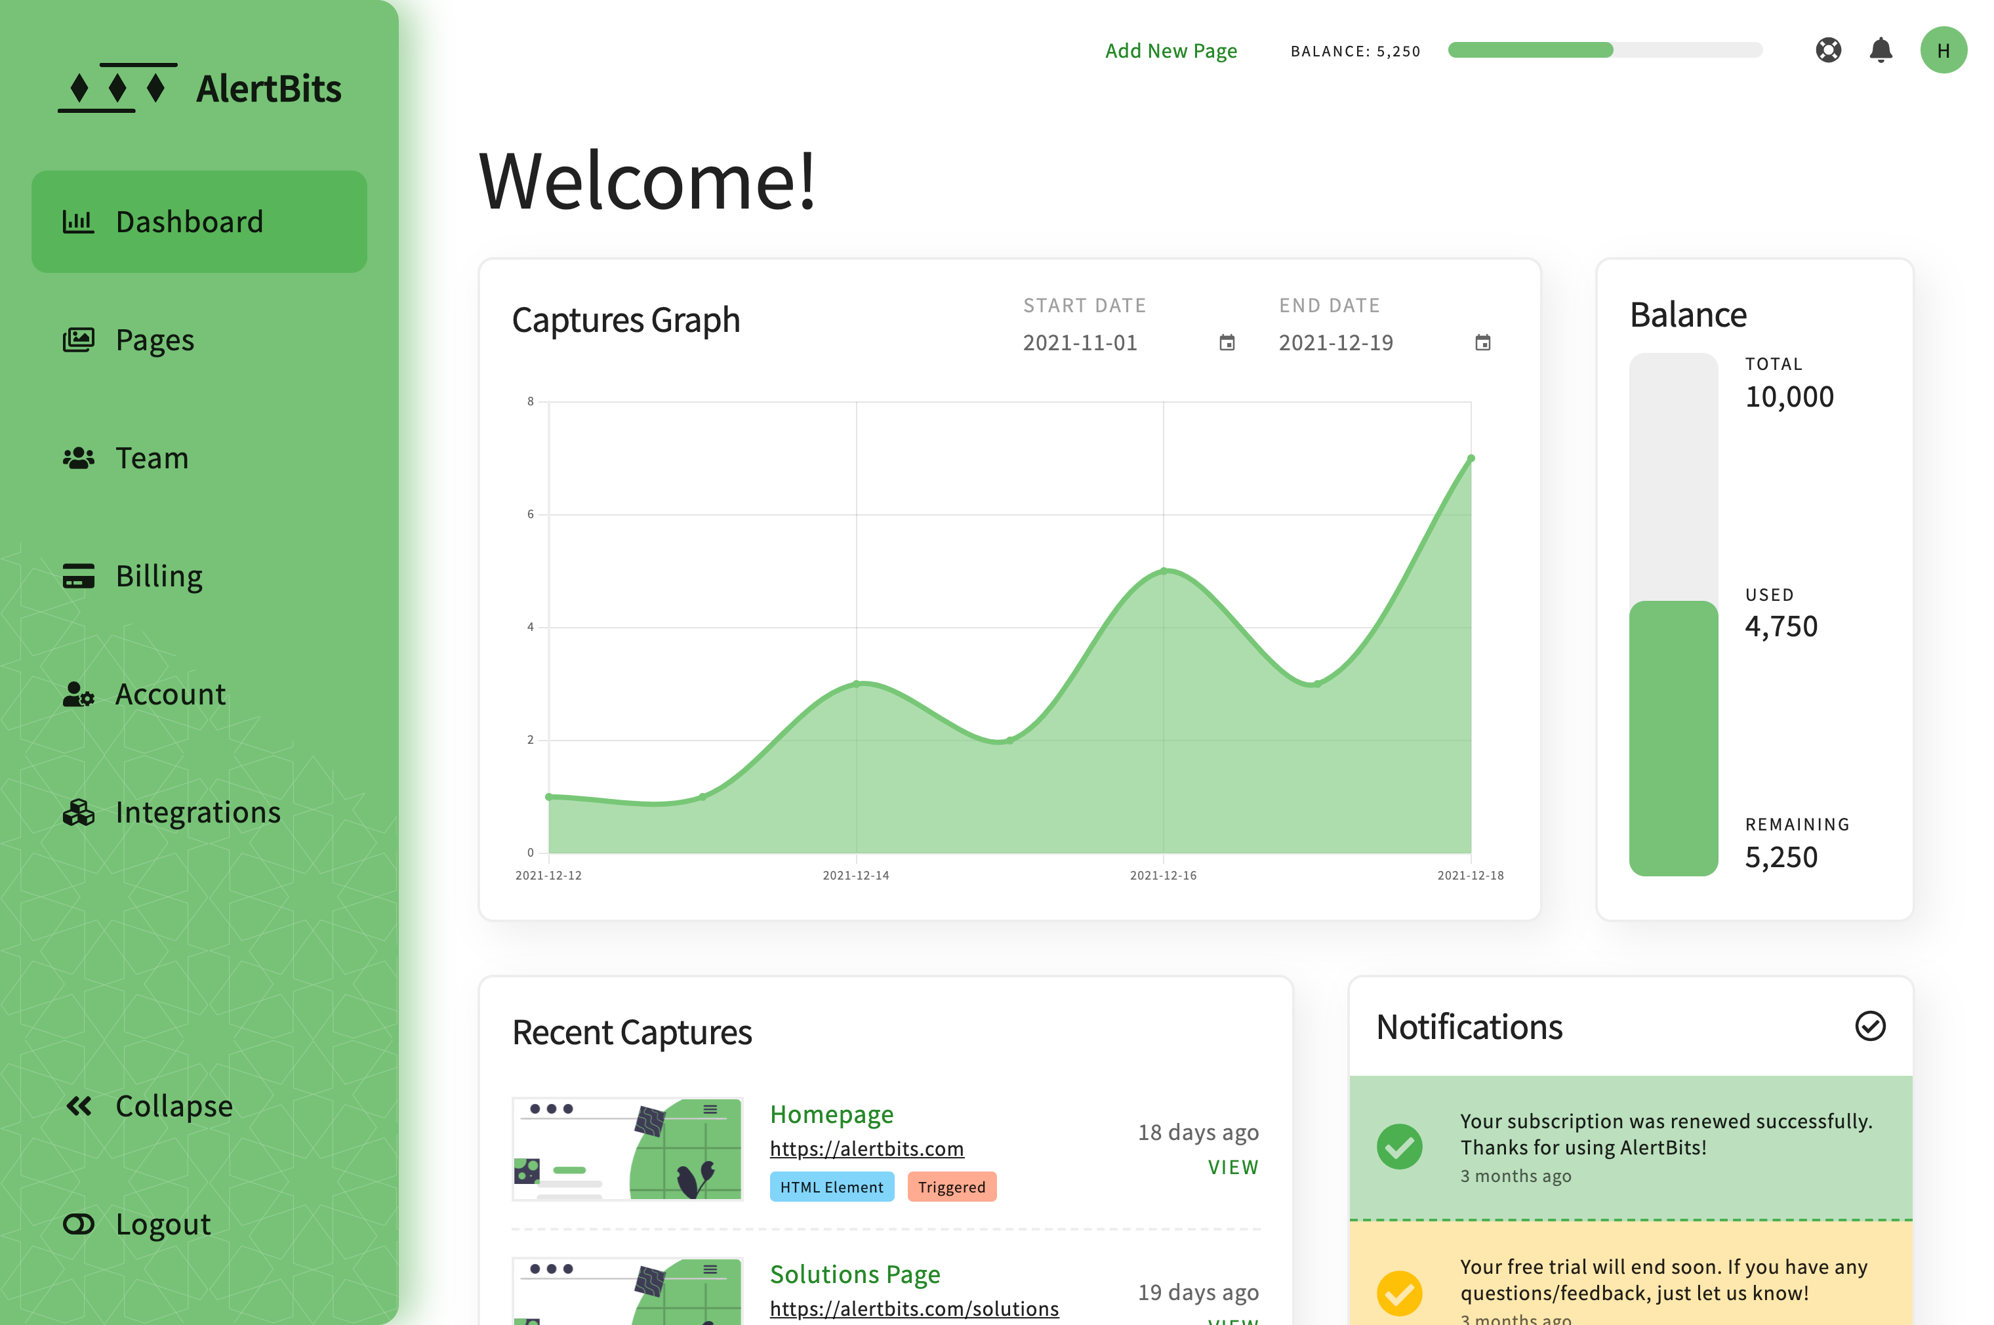Open the user avatar H menu

click(1942, 50)
